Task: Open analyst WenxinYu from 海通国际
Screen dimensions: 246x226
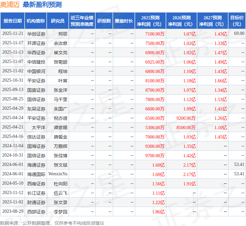Action: coord(58,174)
